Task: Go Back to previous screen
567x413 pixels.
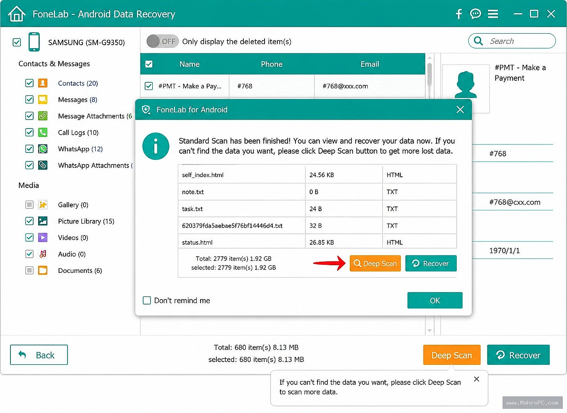Action: click(x=39, y=355)
